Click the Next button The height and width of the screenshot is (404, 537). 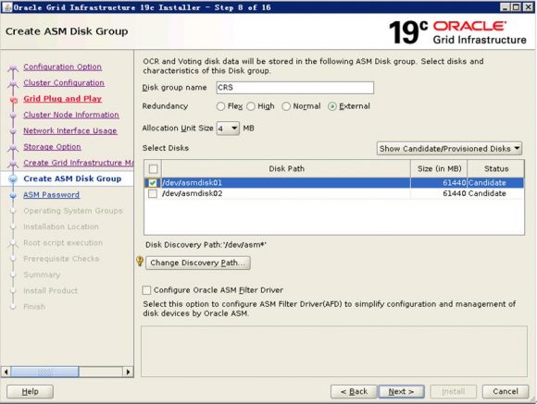[402, 391]
